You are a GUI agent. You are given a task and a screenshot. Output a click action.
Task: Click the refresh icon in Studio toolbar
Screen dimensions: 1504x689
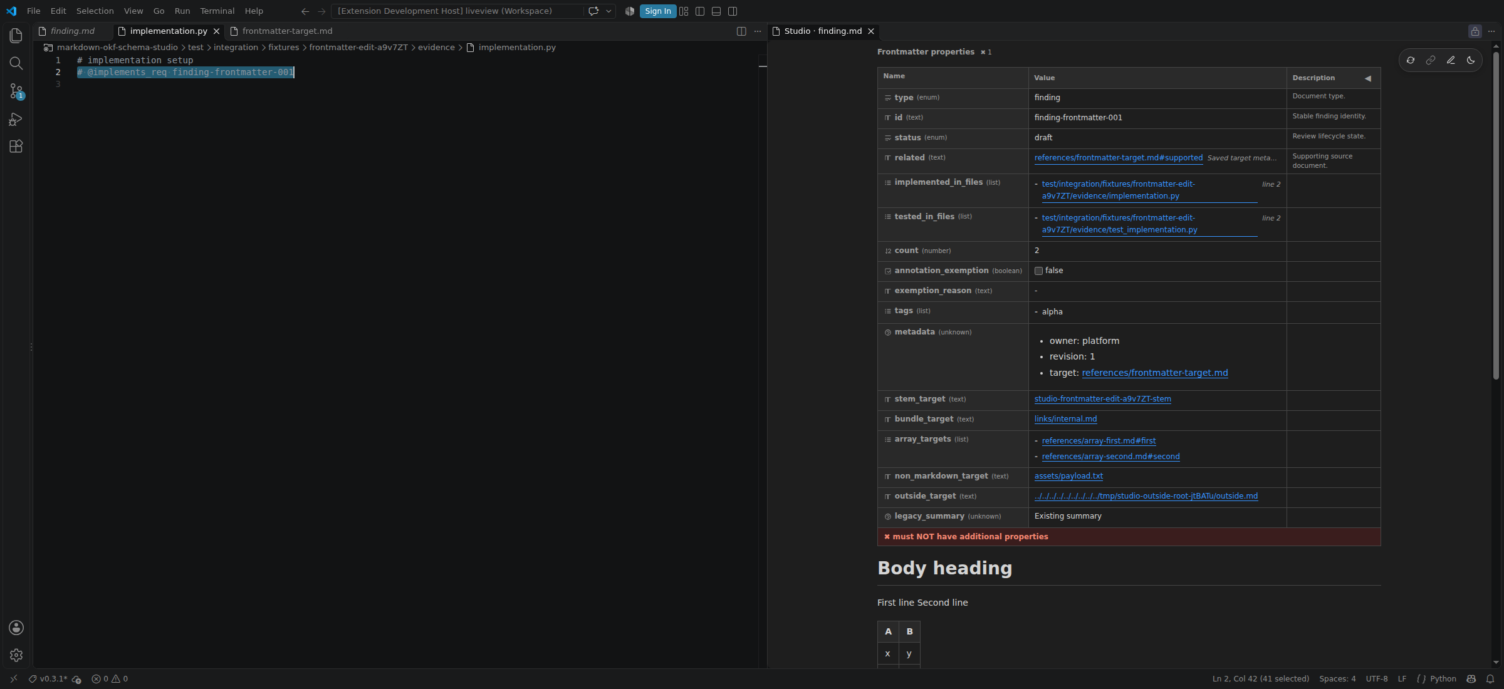pyautogui.click(x=1411, y=60)
